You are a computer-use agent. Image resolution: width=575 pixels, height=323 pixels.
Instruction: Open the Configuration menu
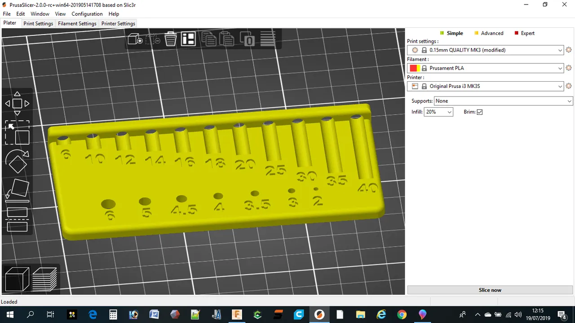(87, 14)
